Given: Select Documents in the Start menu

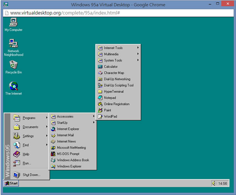Looking at the screenshot, I should 30,127.
